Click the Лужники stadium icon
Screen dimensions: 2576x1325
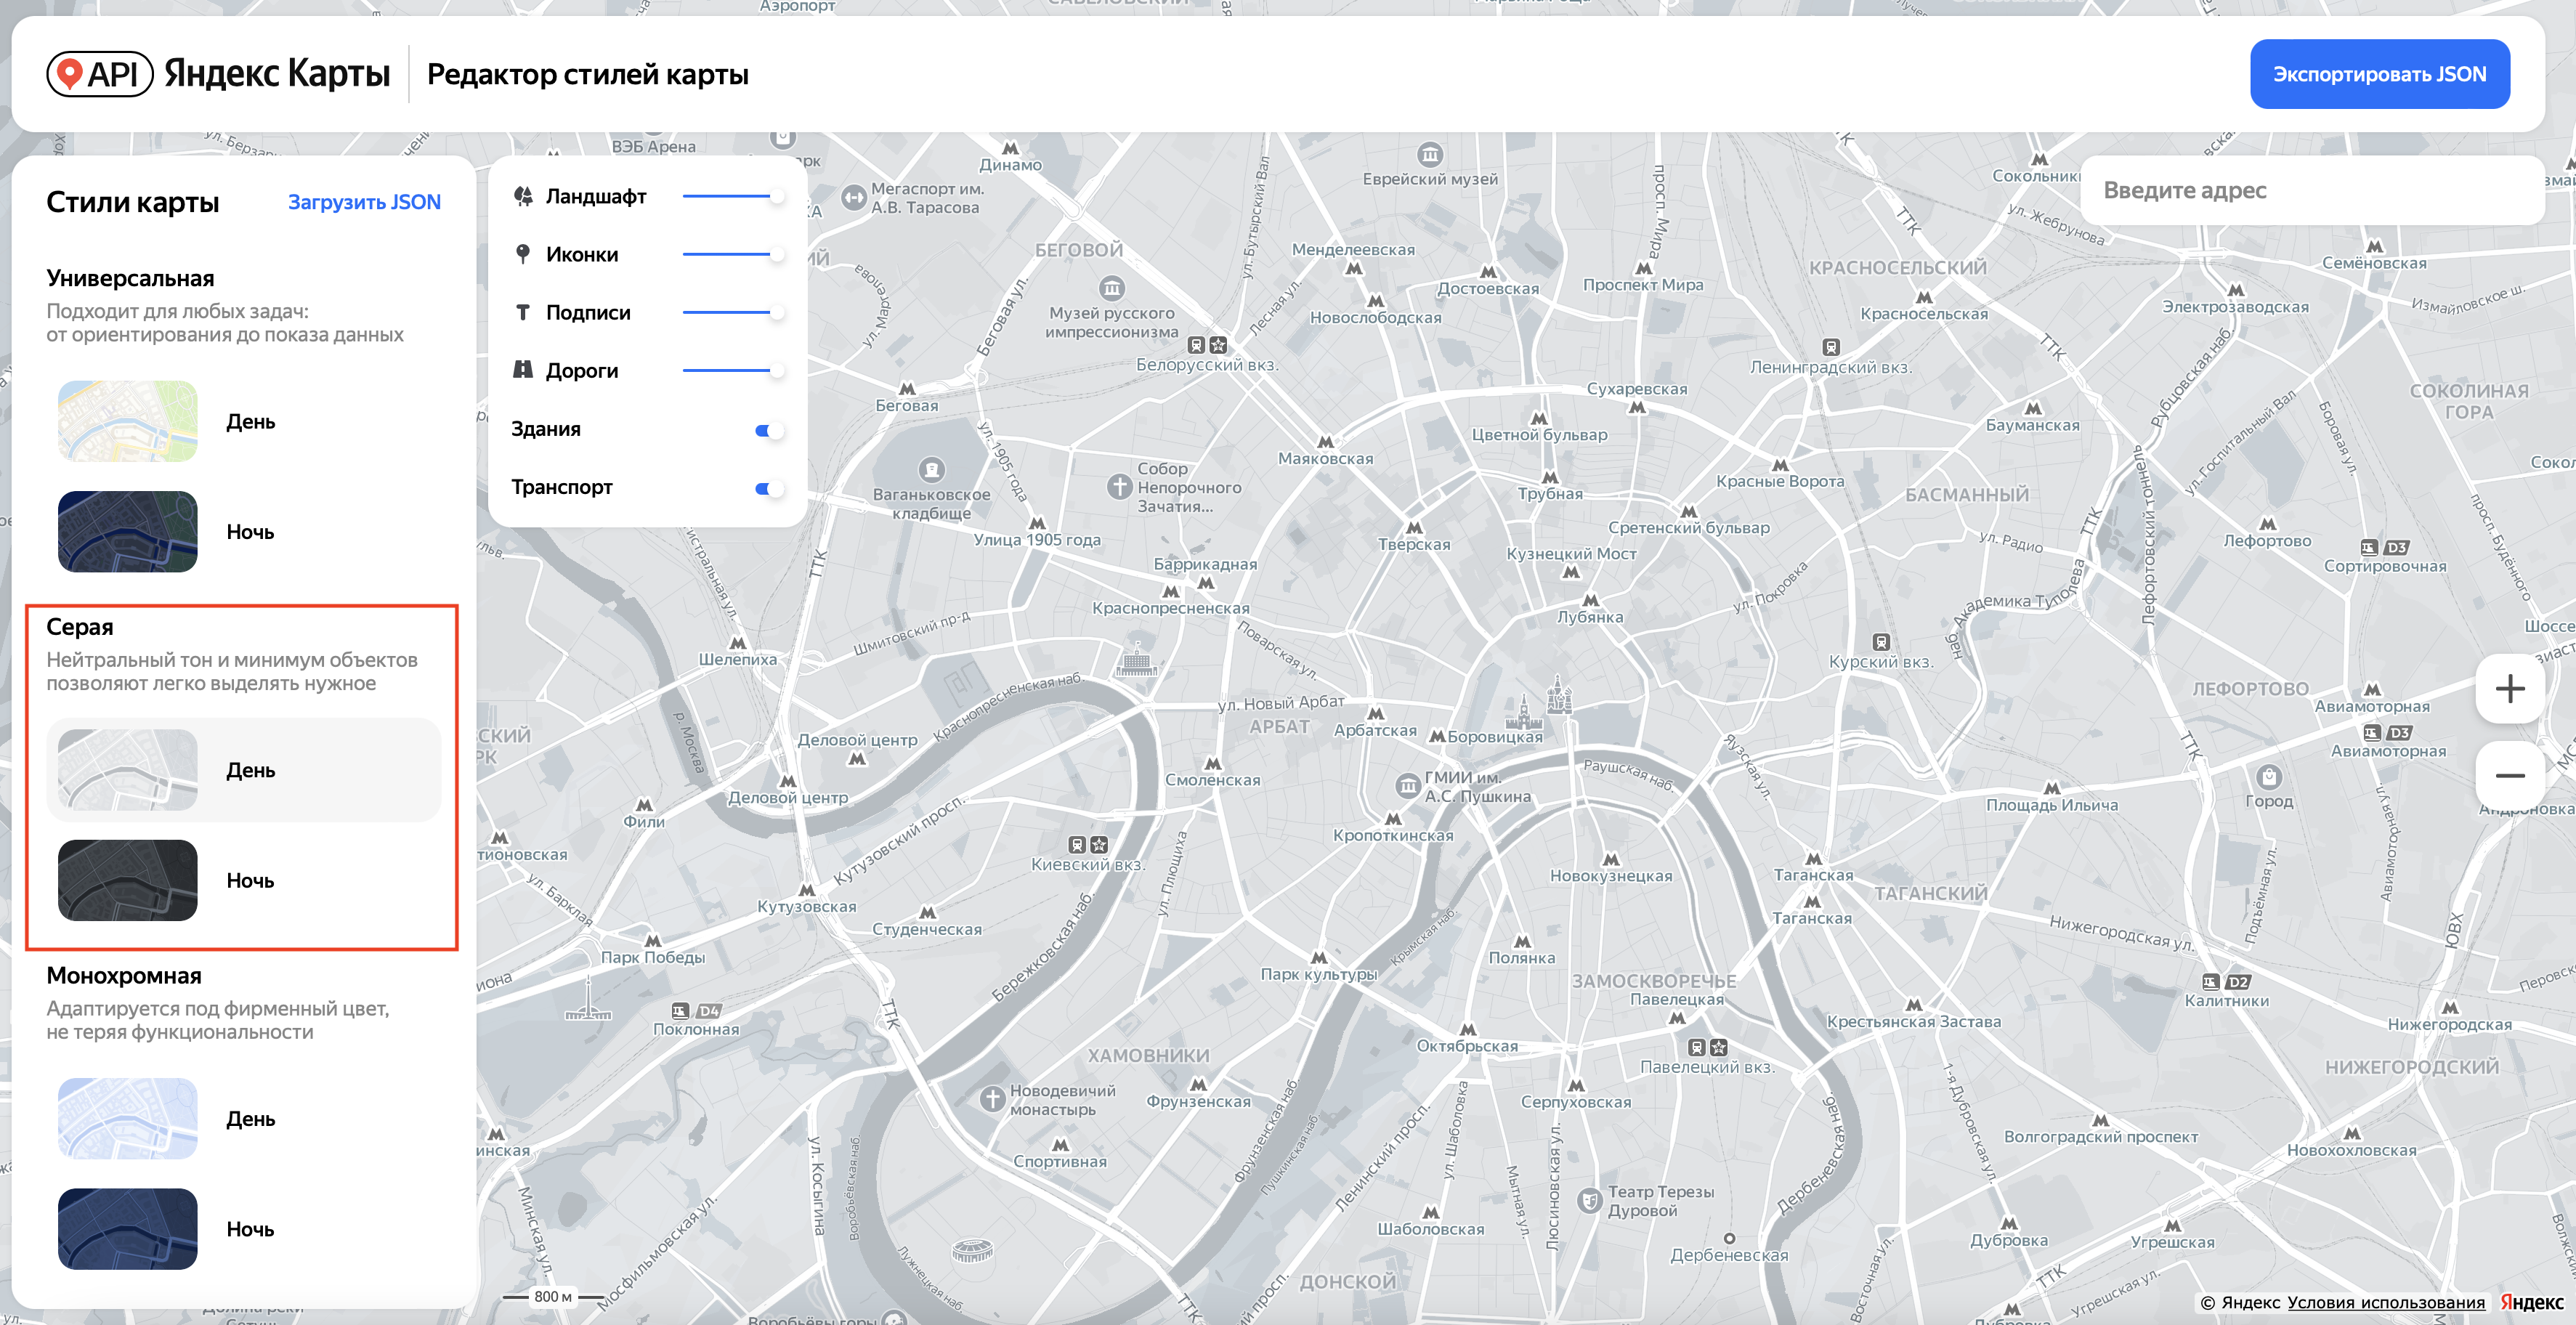(x=971, y=1250)
